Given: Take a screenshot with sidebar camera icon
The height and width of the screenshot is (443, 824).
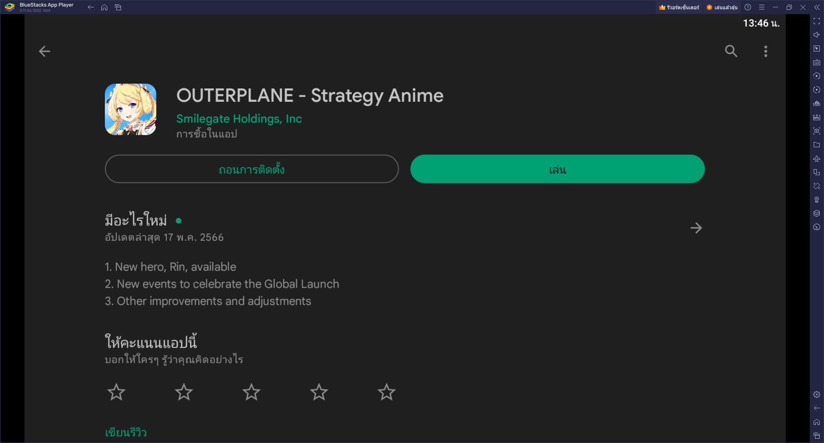Looking at the screenshot, I should [x=817, y=131].
